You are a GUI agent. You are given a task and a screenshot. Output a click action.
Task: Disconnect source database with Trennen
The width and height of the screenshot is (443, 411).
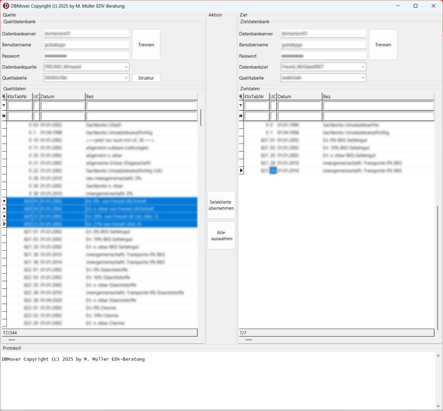point(146,45)
